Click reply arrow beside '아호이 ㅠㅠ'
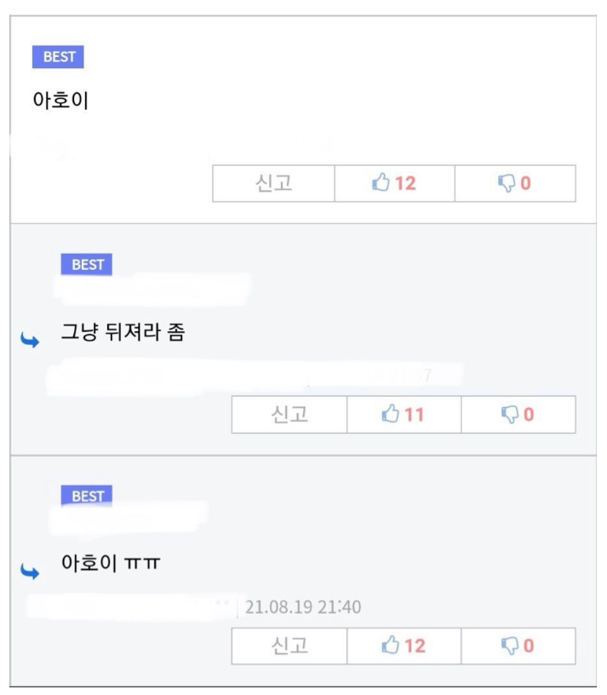The image size is (607, 695). (30, 572)
